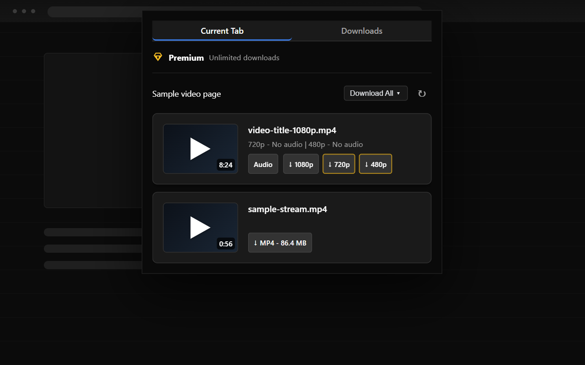Image resolution: width=585 pixels, height=365 pixels.
Task: Click the 8:24 duration badge
Action: [x=226, y=165]
